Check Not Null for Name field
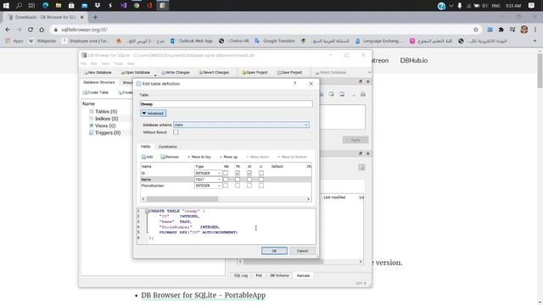 pos(226,180)
